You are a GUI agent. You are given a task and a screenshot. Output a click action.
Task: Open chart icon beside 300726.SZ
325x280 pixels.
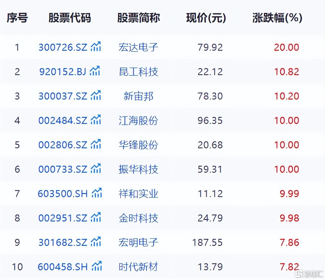(x=96, y=46)
